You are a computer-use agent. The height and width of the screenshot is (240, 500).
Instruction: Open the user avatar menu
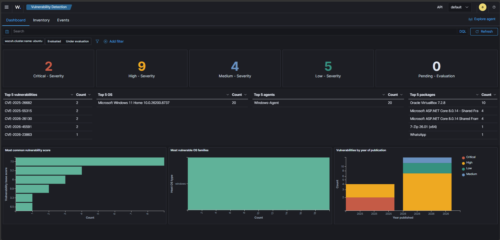coord(483,7)
